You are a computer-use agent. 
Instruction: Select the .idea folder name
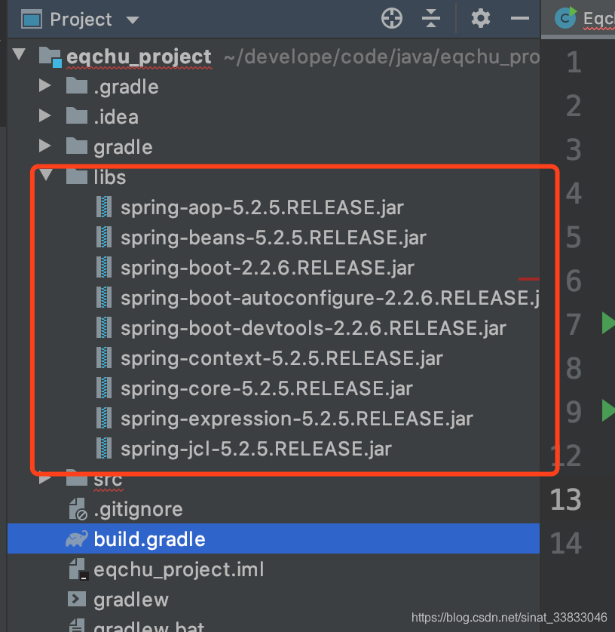[x=116, y=117]
